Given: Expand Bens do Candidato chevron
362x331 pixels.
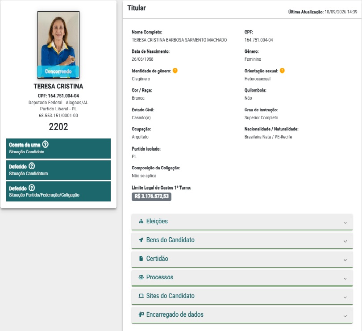Looking at the screenshot, I should click(x=345, y=241).
